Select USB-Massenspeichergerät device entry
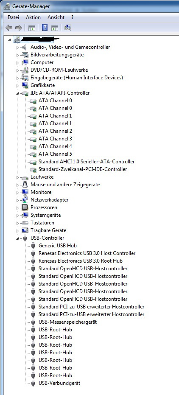Viewport: 179px width, 395px height. coord(67,322)
